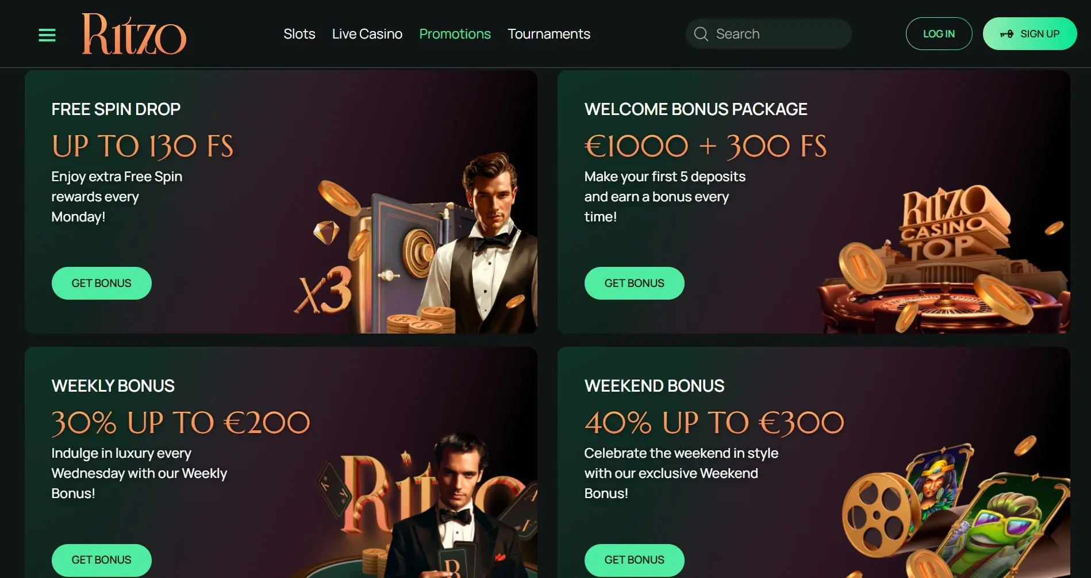This screenshot has width=1091, height=578.
Task: Go to Live Casino section
Action: tap(367, 34)
